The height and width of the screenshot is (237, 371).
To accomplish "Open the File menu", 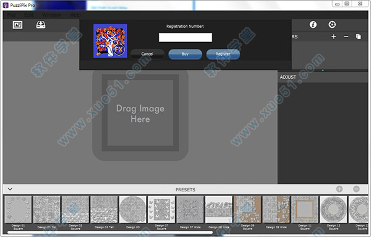I will pyautogui.click(x=11, y=15).
